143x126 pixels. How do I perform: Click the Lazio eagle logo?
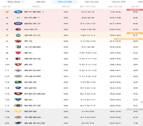click(x=18, y=18)
